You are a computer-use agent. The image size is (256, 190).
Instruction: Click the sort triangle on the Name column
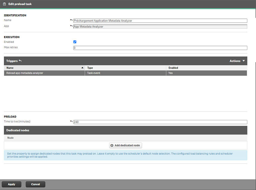[x=82, y=68]
